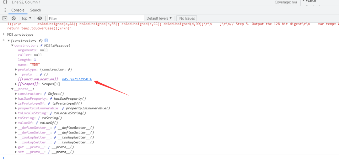Expand the hasOwnProperty function entry

pos(16,99)
